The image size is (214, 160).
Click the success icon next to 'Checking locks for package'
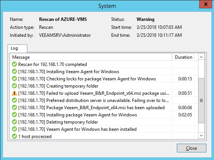pyautogui.click(x=14, y=79)
